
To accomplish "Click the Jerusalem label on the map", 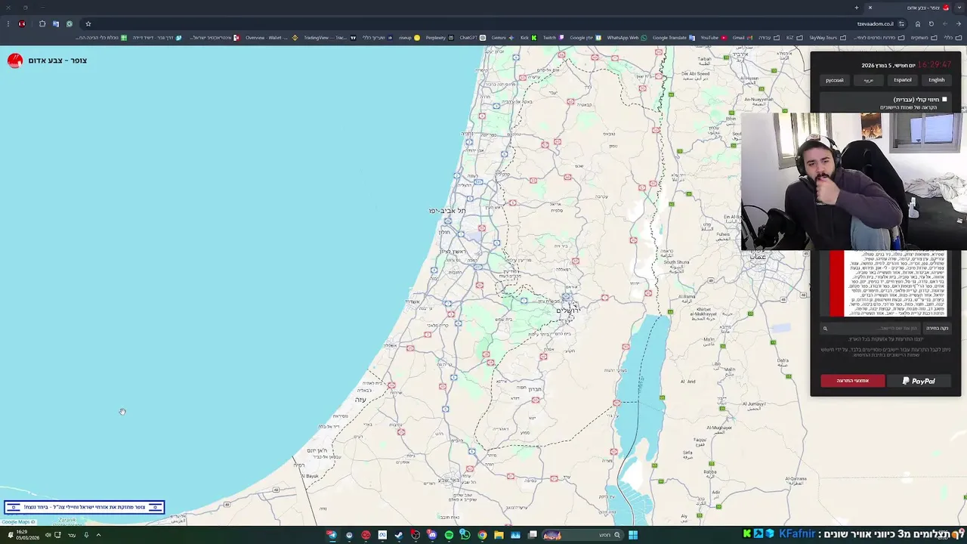I will pos(568,311).
